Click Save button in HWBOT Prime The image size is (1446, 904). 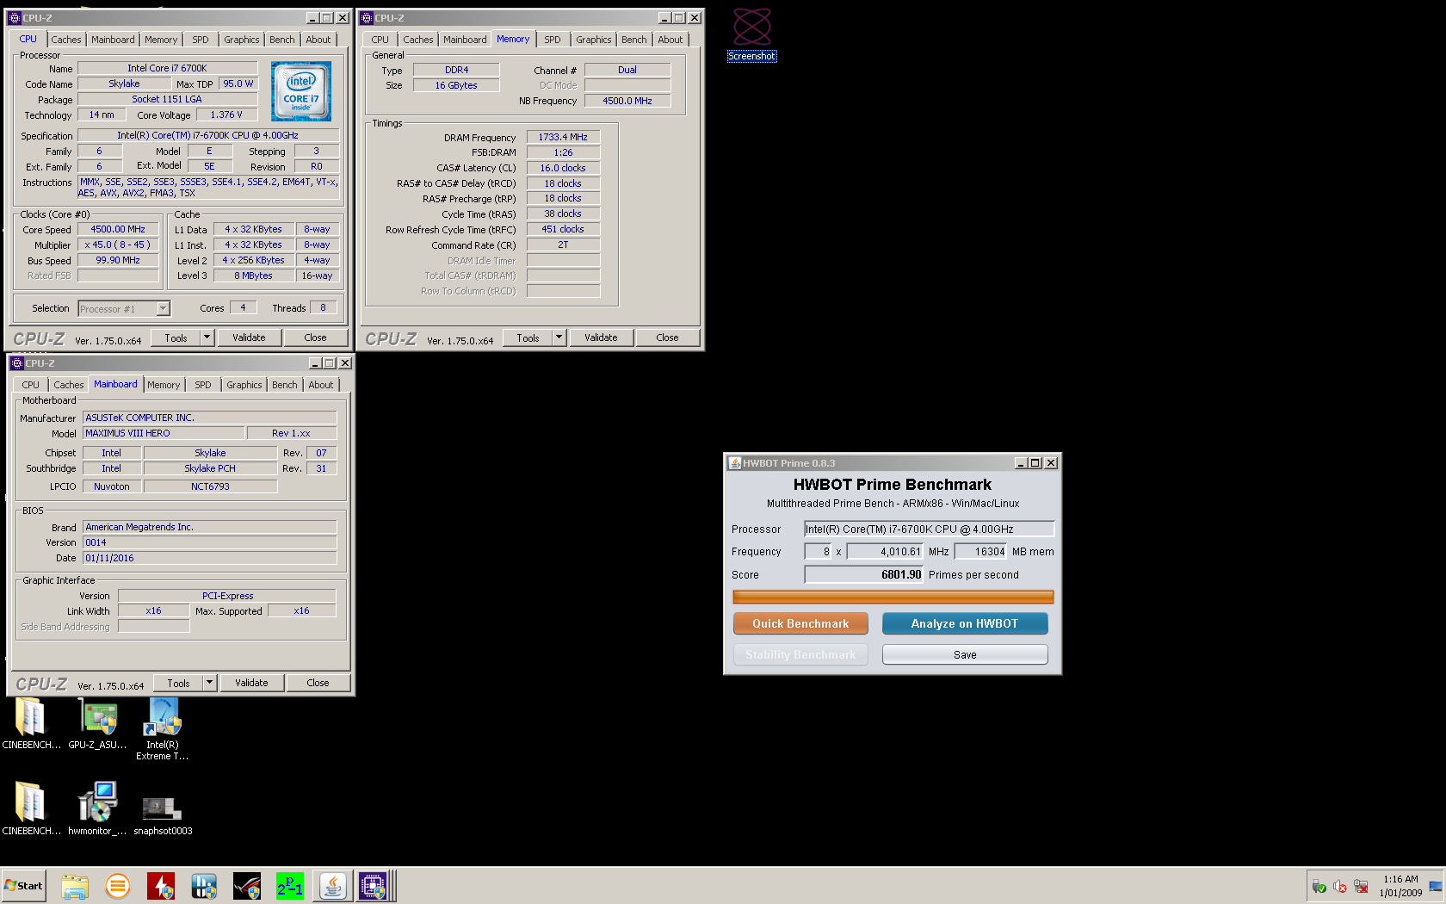coord(965,654)
